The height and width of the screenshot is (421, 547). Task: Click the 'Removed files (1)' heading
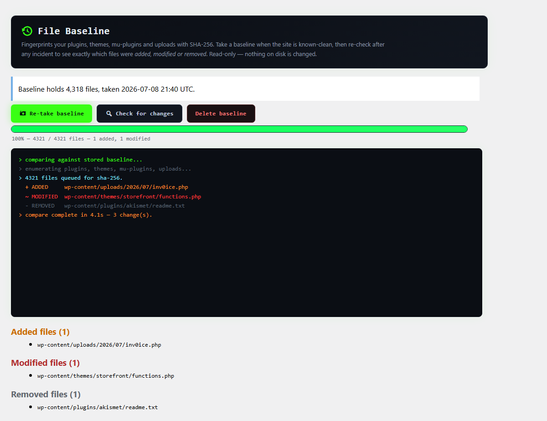[x=46, y=394]
